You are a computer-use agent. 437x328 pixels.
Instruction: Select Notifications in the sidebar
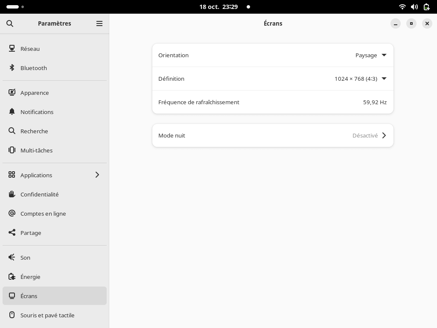point(55,112)
